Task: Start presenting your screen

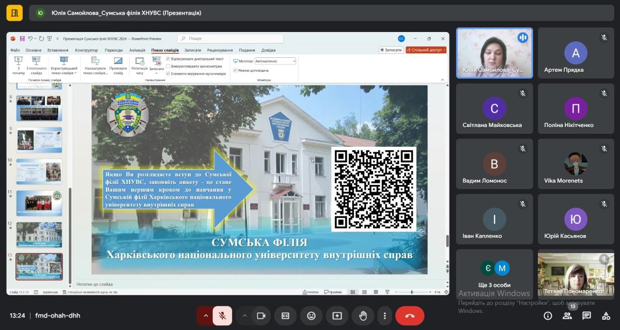Action: pos(337,316)
